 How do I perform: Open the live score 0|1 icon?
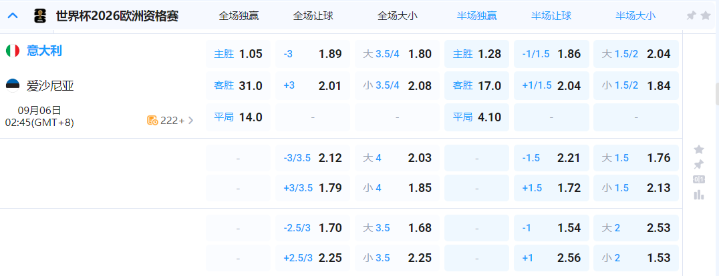point(699,179)
